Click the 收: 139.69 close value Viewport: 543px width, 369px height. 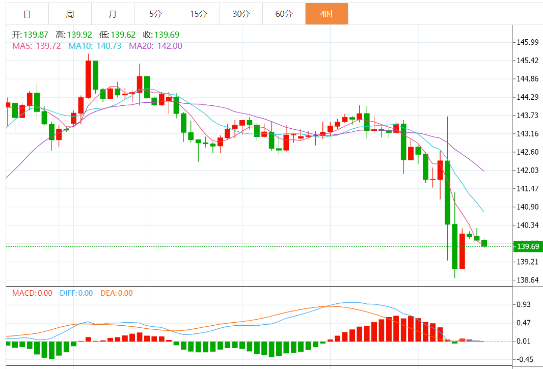pyautogui.click(x=161, y=35)
